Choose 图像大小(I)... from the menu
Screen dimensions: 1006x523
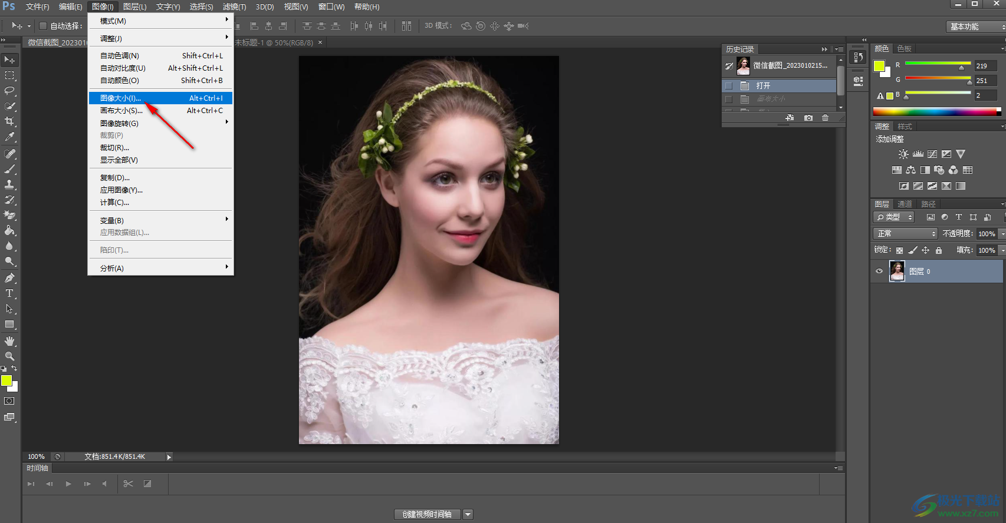[x=161, y=98]
